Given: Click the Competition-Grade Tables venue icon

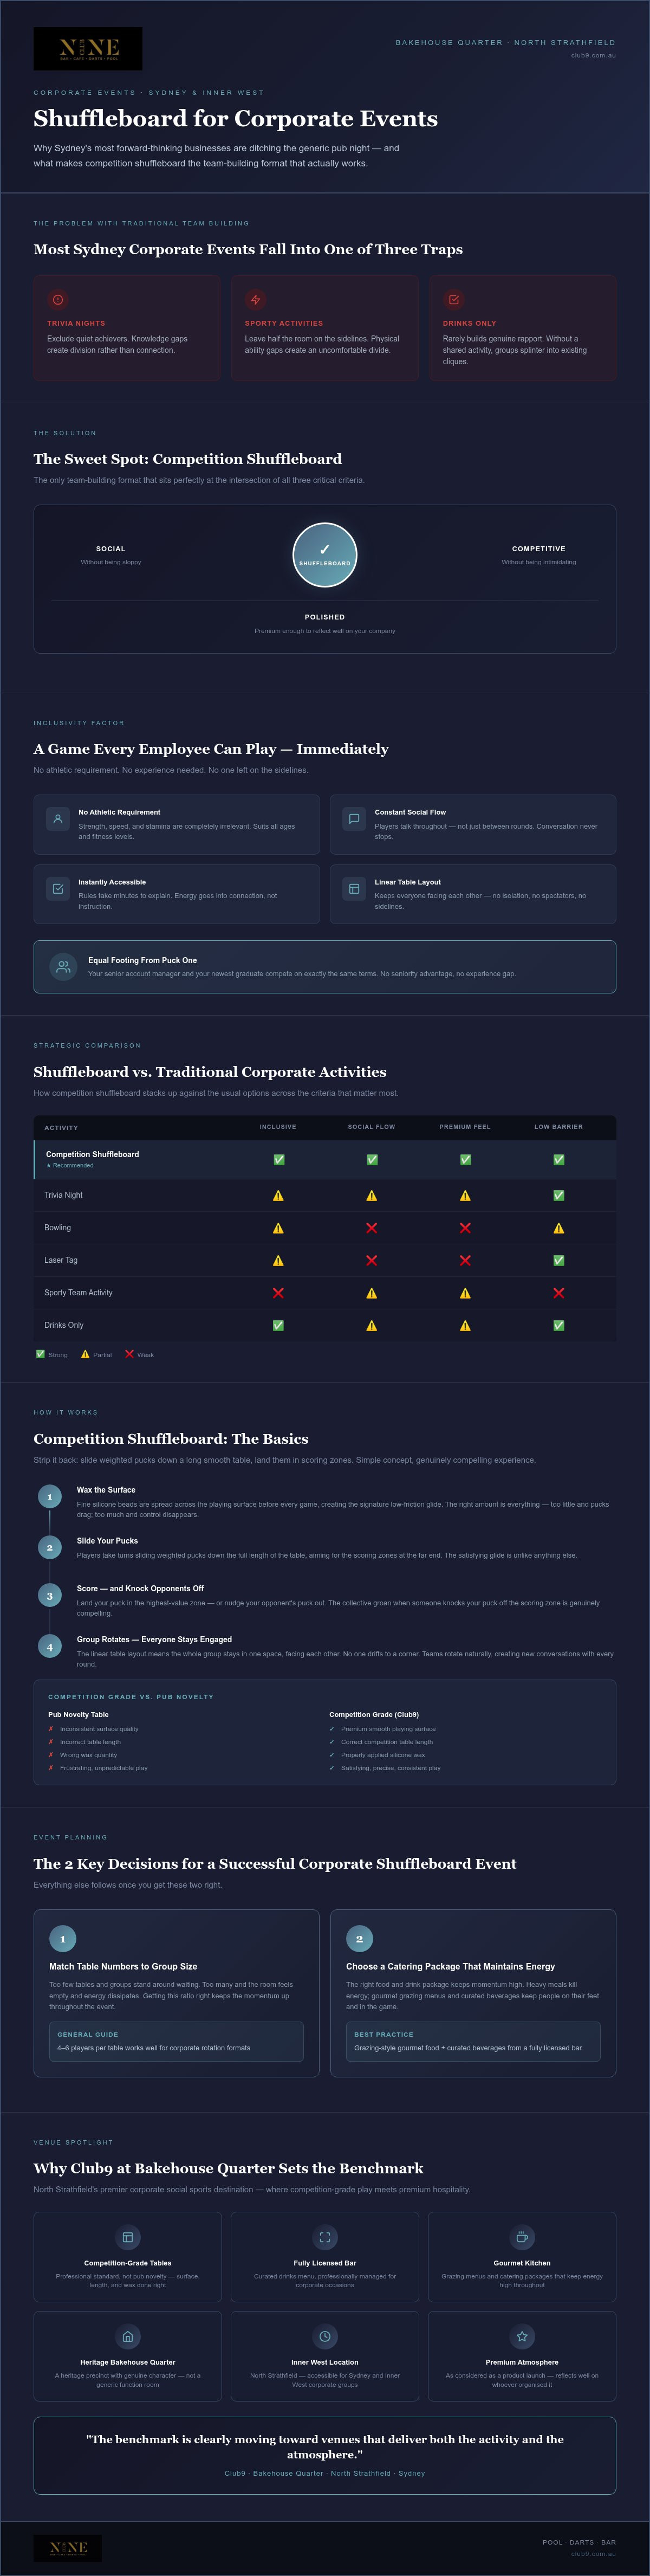Looking at the screenshot, I should 128,2237.
